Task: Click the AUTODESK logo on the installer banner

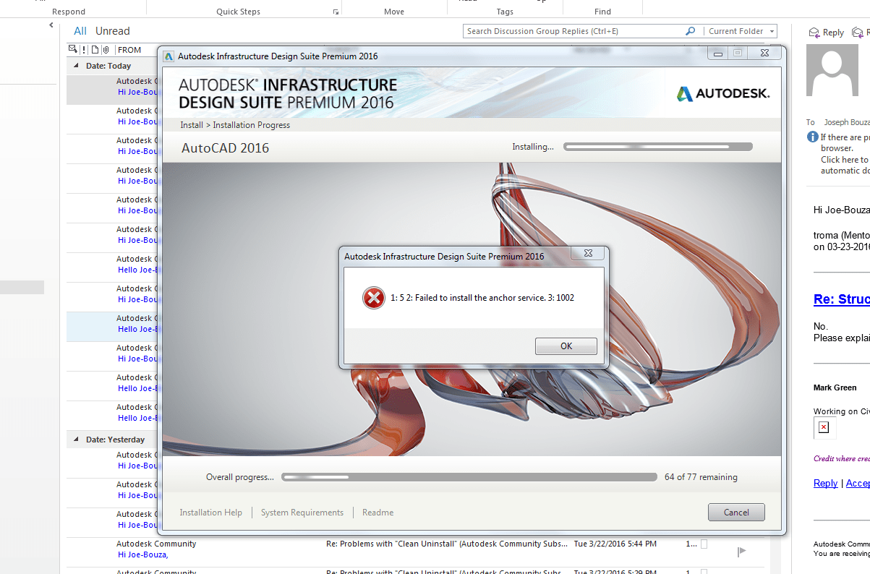Action: pos(722,93)
